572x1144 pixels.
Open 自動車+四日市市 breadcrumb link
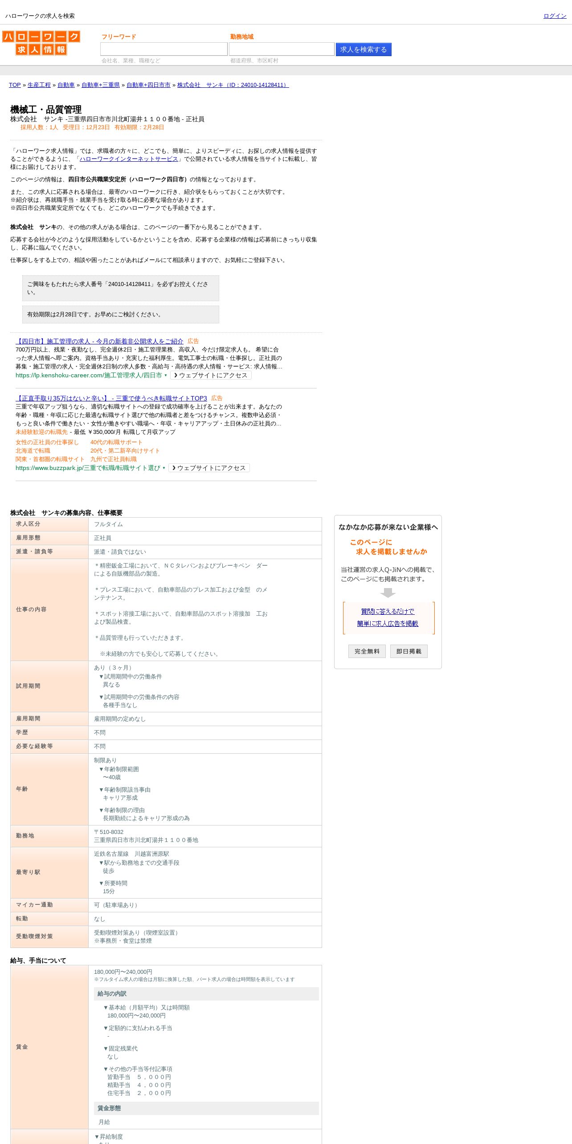pyautogui.click(x=148, y=85)
